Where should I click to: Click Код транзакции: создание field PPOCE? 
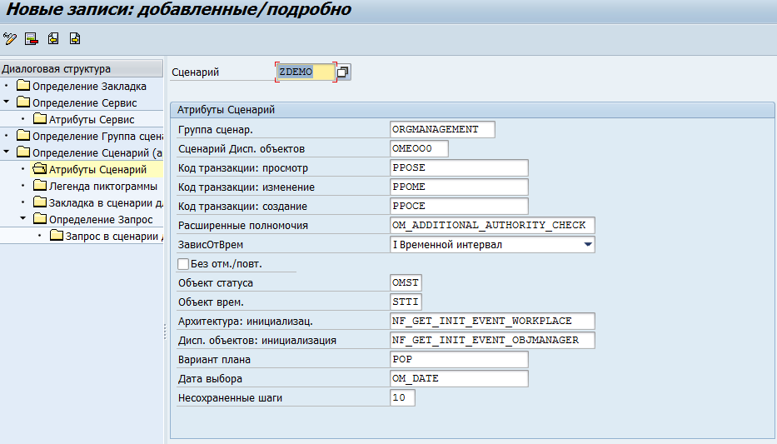tap(459, 206)
